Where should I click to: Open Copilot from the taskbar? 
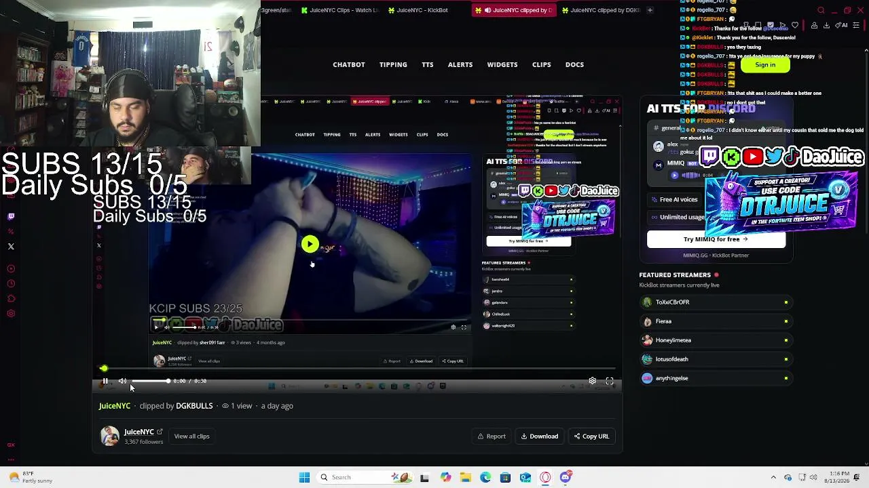pos(445,477)
